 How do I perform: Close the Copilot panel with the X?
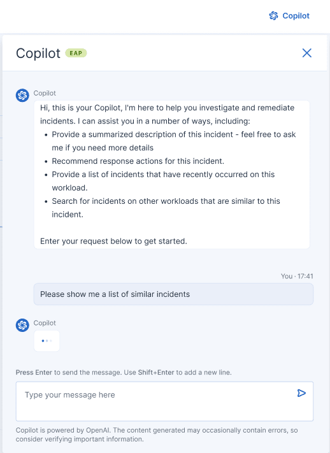[306, 53]
